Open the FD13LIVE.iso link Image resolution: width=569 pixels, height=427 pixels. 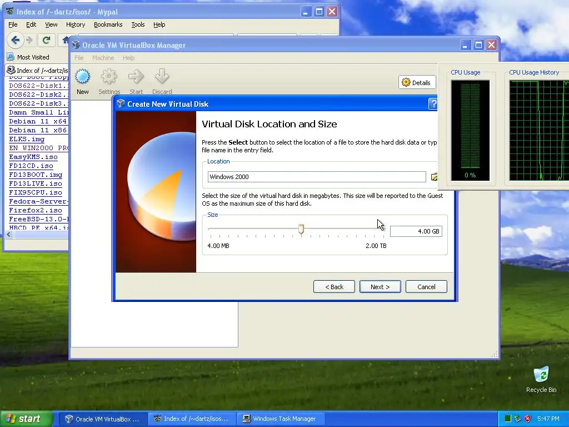coord(36,183)
